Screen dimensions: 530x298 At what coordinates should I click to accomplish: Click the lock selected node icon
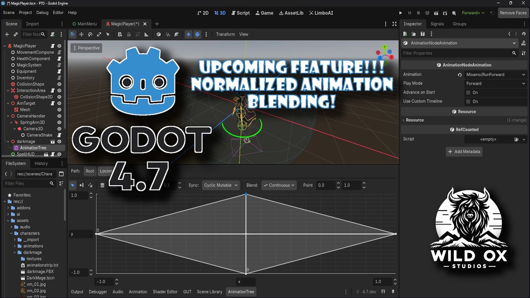tap(129, 34)
